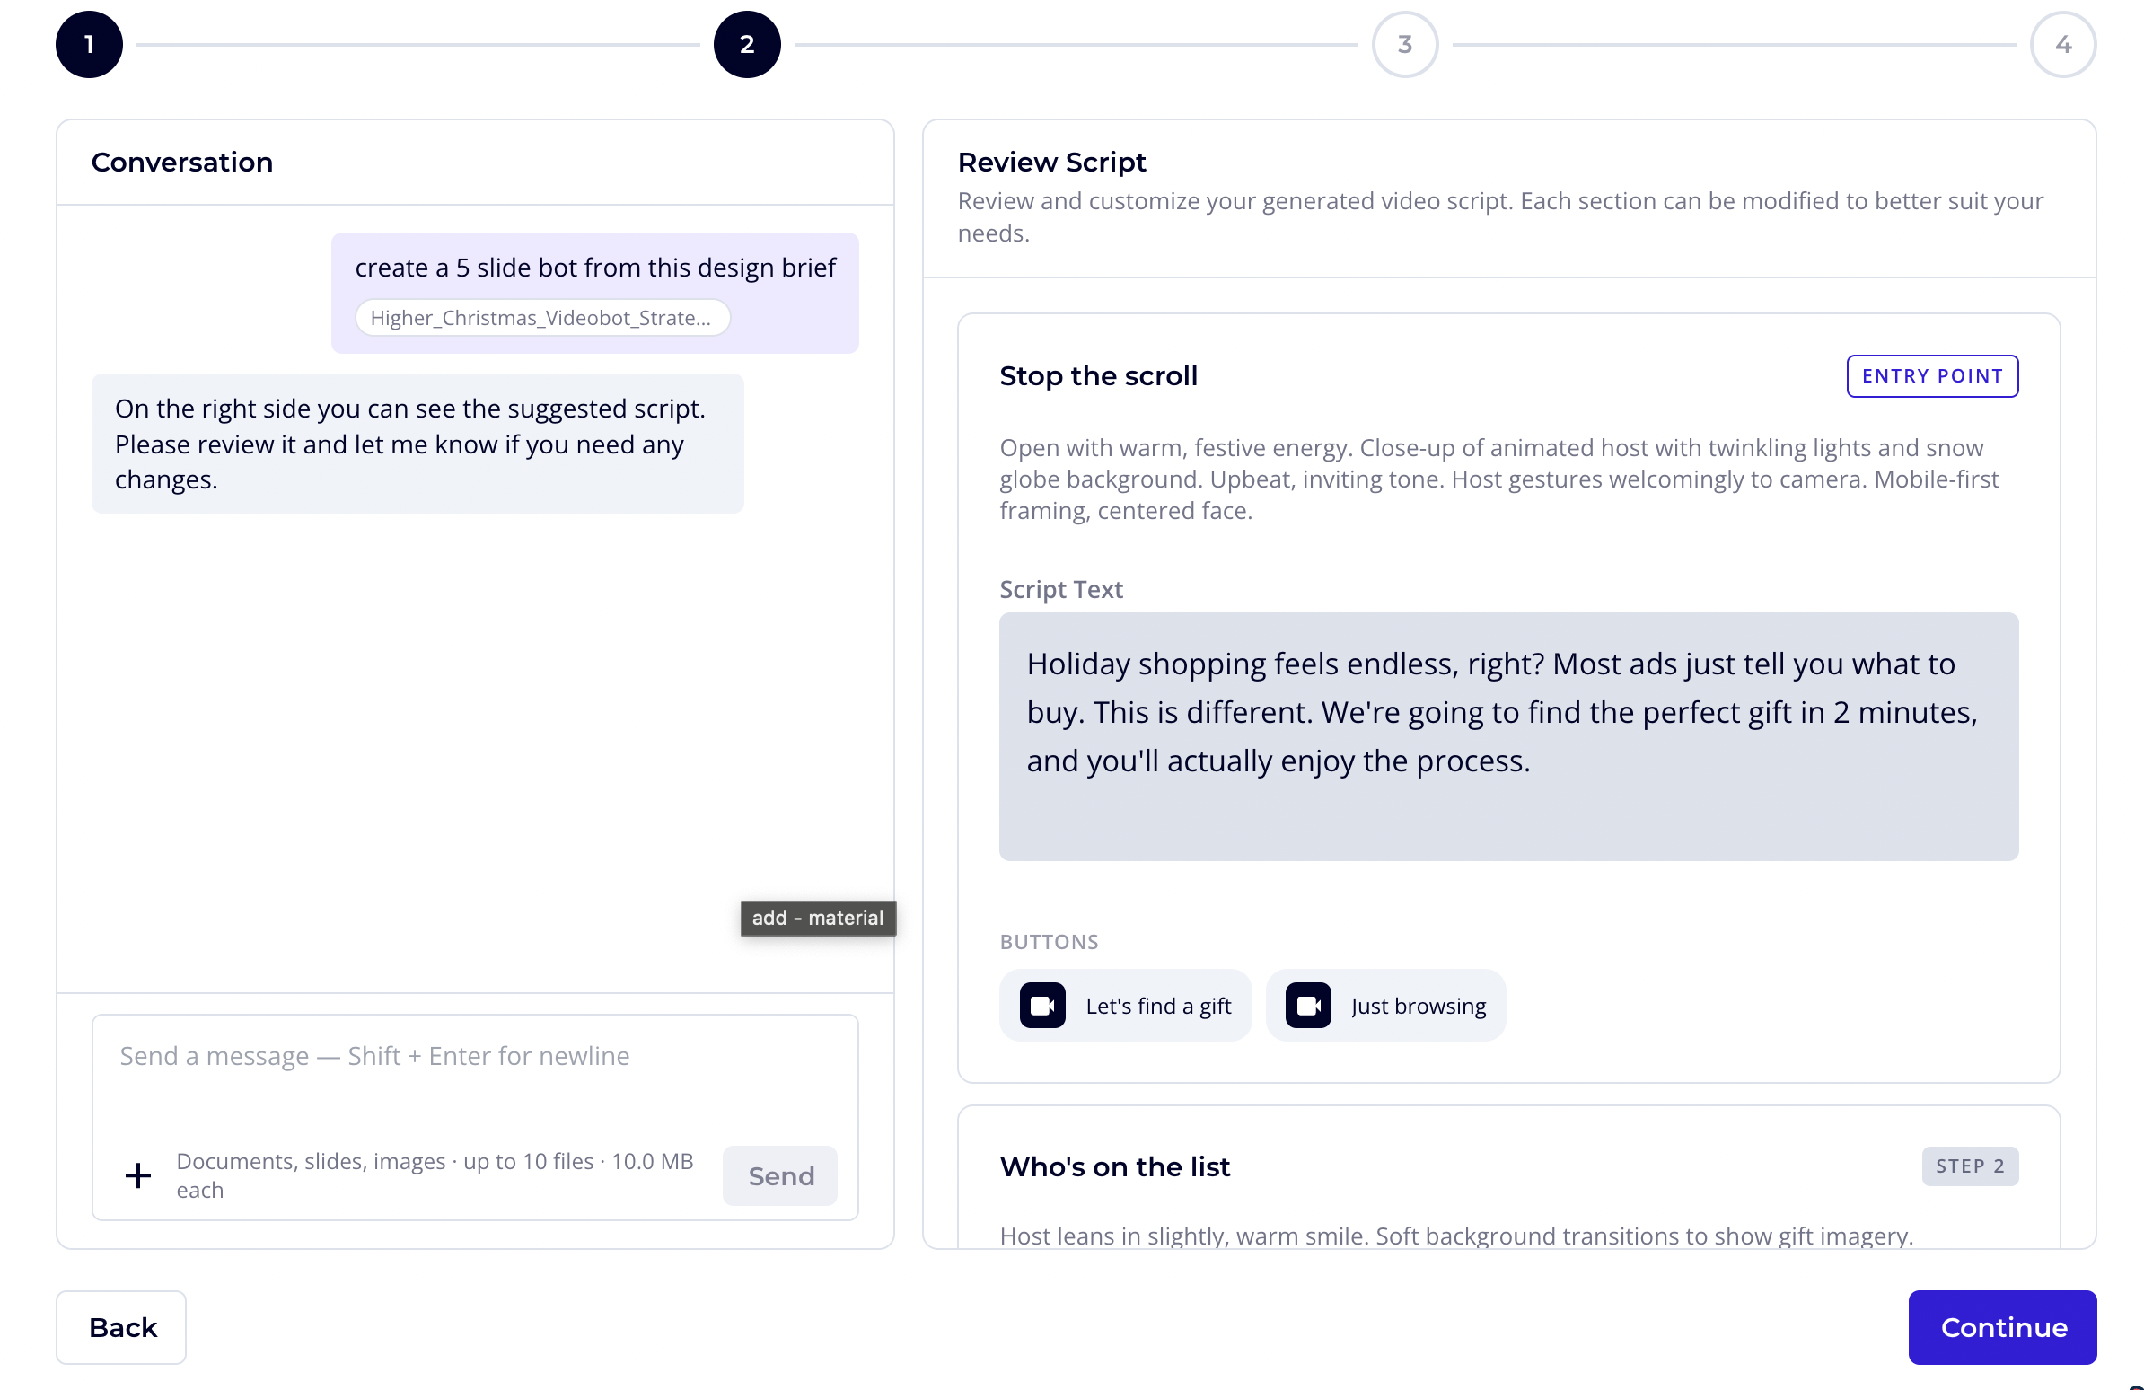This screenshot has height=1390, width=2144.
Task: Click the Script Text label
Action: click(1061, 589)
